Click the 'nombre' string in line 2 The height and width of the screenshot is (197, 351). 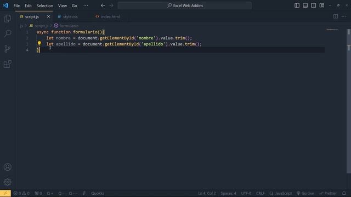pyautogui.click(x=146, y=38)
